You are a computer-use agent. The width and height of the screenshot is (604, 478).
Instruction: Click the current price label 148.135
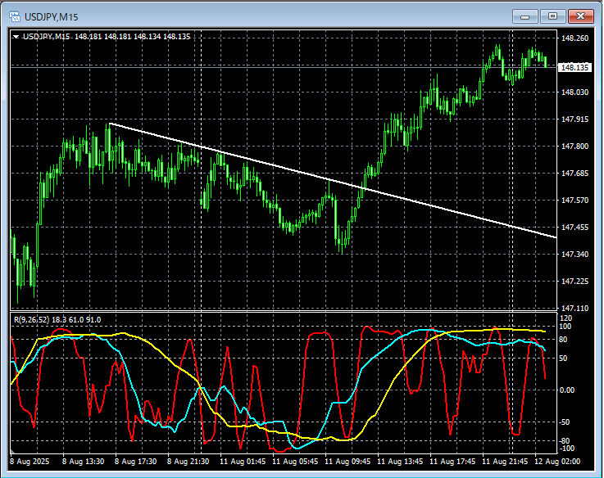[x=574, y=68]
